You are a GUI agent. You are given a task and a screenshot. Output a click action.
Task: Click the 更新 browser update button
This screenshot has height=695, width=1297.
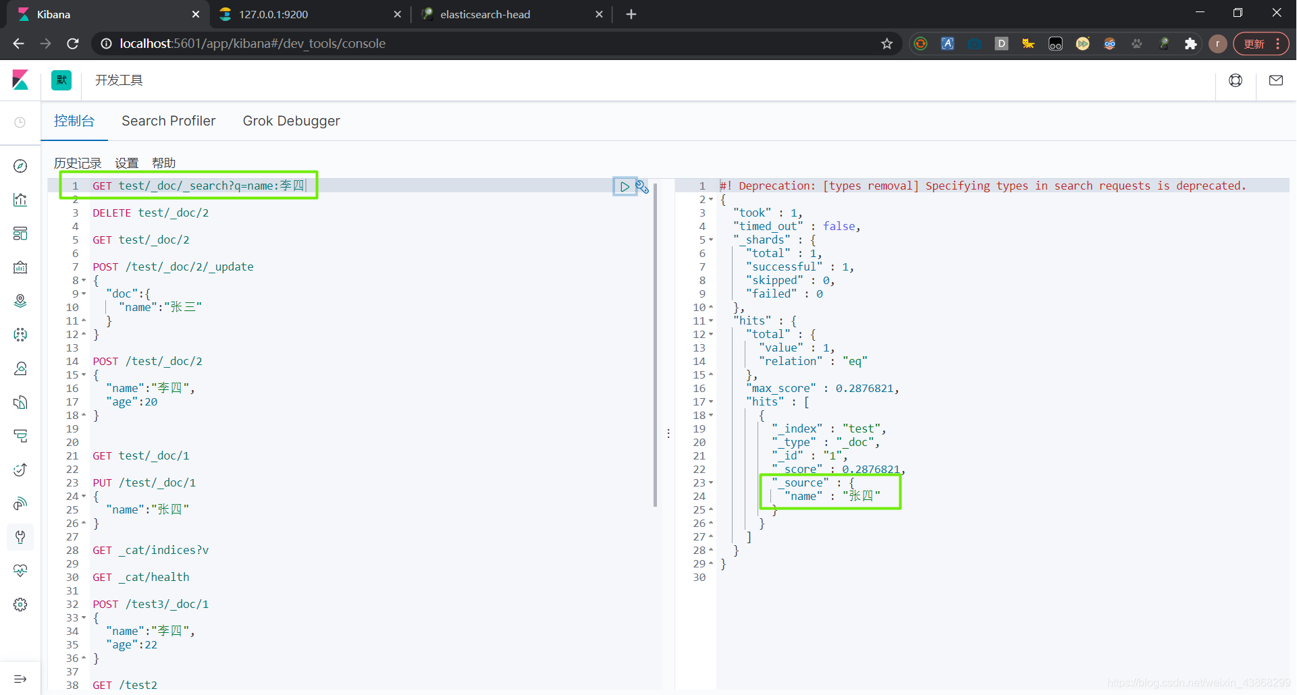pyautogui.click(x=1261, y=44)
